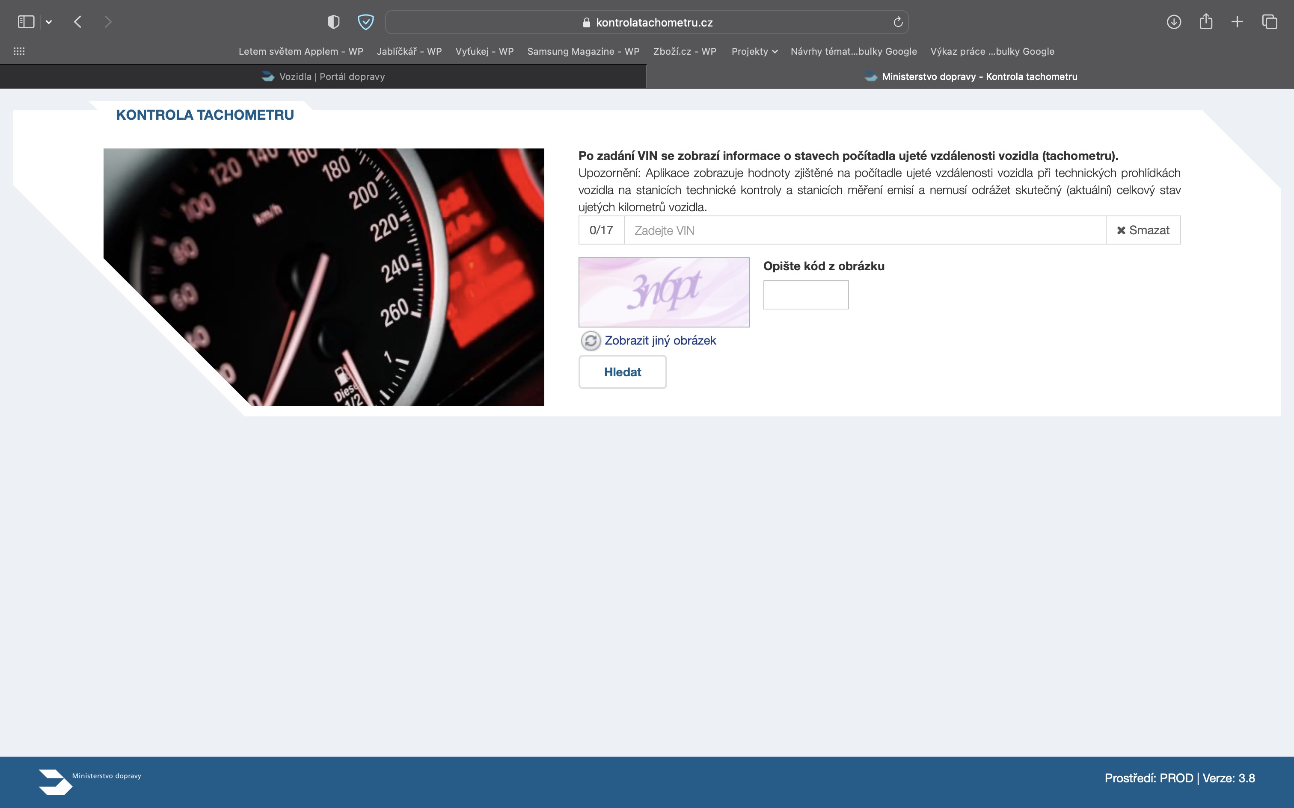Go back with the back arrow
1294x808 pixels.
pos(78,22)
